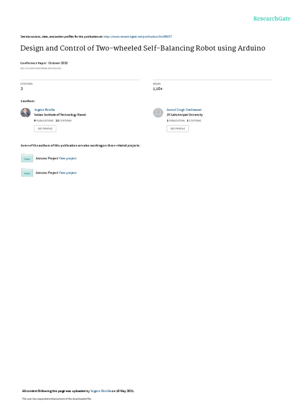Open Yogesh Rohilla author name link
This screenshot has width=306, height=408.
click(x=45, y=110)
